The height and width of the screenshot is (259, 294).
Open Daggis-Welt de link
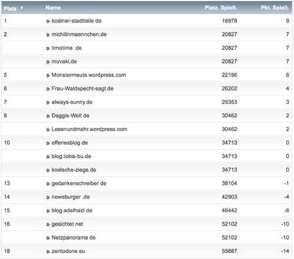click(71, 116)
